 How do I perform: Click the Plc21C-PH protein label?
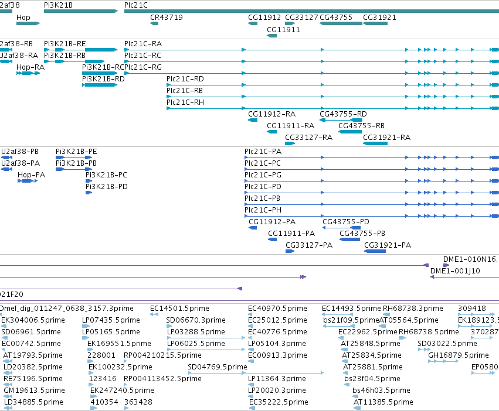coord(263,210)
